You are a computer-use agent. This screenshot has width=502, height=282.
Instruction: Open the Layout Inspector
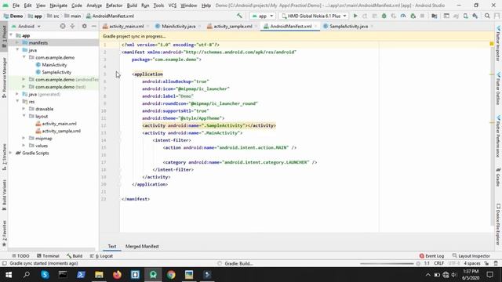(471, 256)
